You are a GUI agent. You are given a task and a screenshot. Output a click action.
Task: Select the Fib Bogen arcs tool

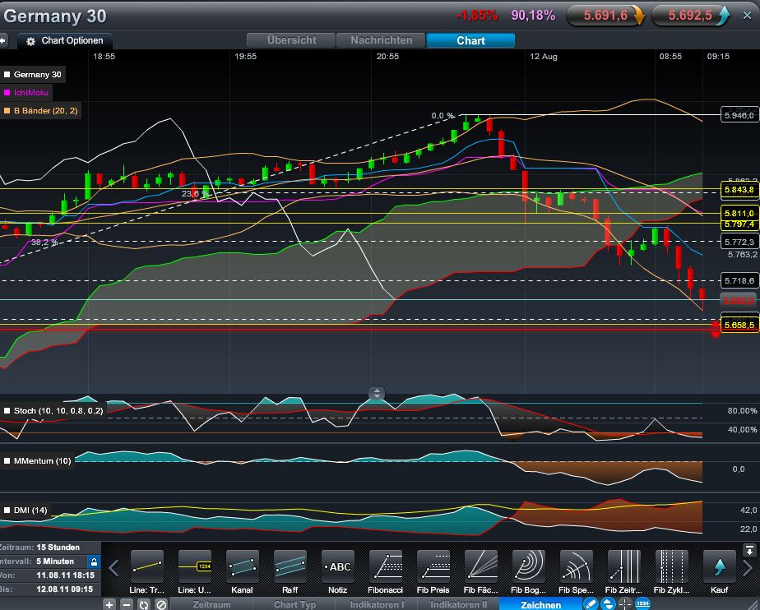pyautogui.click(x=528, y=566)
